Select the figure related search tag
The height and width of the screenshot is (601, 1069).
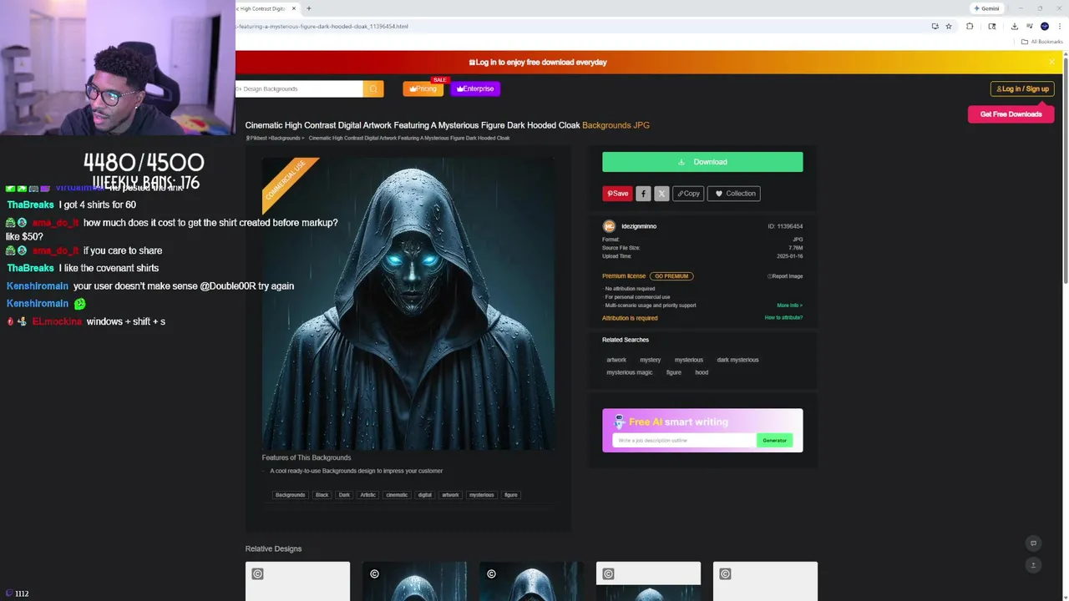pyautogui.click(x=674, y=372)
